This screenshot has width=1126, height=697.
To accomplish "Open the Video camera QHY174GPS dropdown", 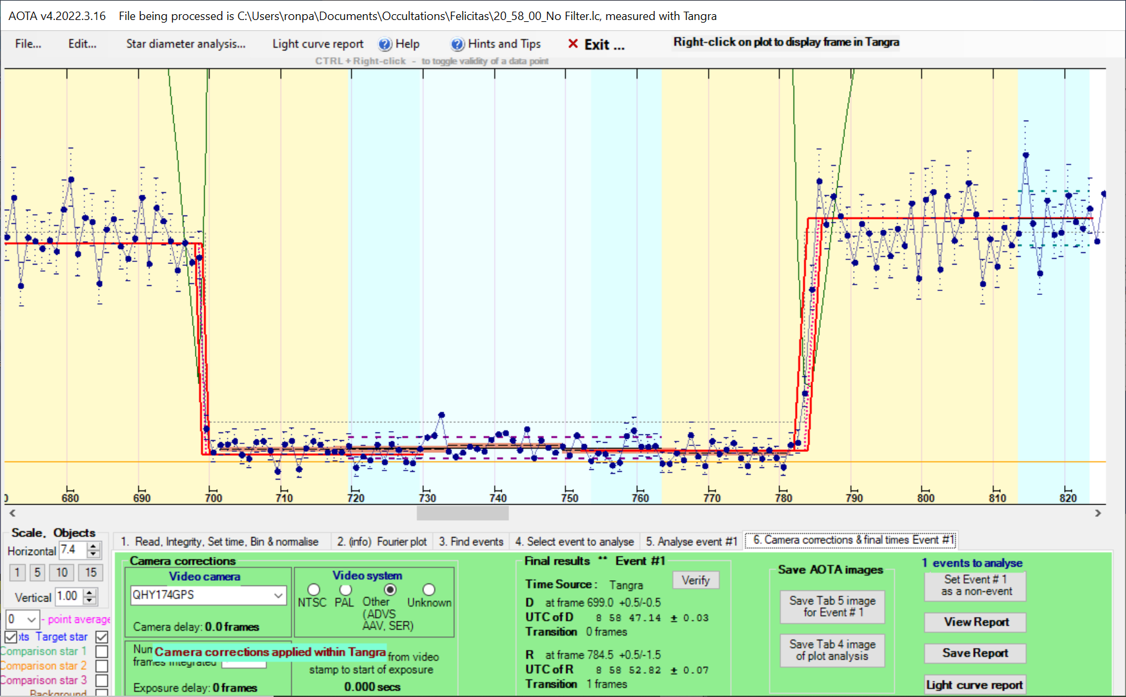I will (x=208, y=595).
